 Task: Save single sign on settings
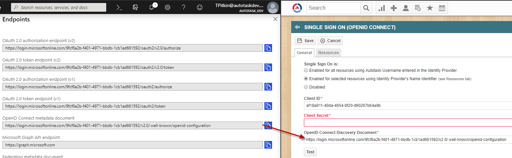coord(305,41)
